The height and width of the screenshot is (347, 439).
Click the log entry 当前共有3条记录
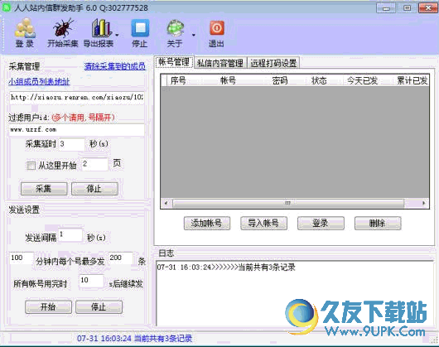point(226,267)
